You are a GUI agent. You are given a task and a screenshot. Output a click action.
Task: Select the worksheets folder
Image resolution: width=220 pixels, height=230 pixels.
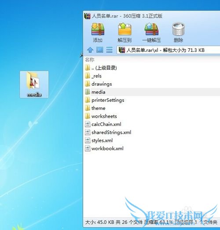pos(152,116)
